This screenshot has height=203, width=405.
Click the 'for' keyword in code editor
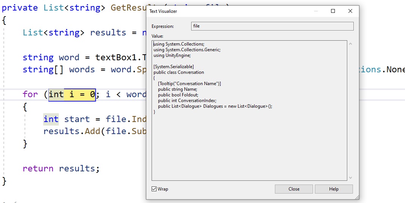[30, 95]
